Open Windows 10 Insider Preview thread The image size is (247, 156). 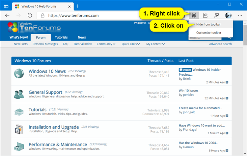point(200,72)
